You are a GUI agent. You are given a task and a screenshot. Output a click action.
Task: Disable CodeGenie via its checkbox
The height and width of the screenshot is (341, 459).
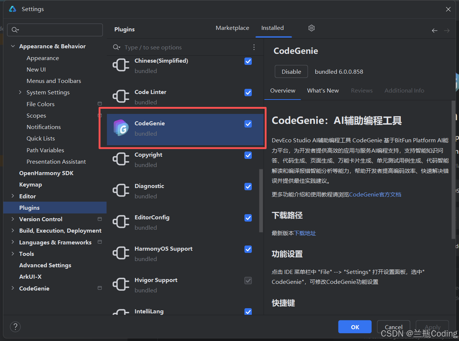pyautogui.click(x=248, y=124)
